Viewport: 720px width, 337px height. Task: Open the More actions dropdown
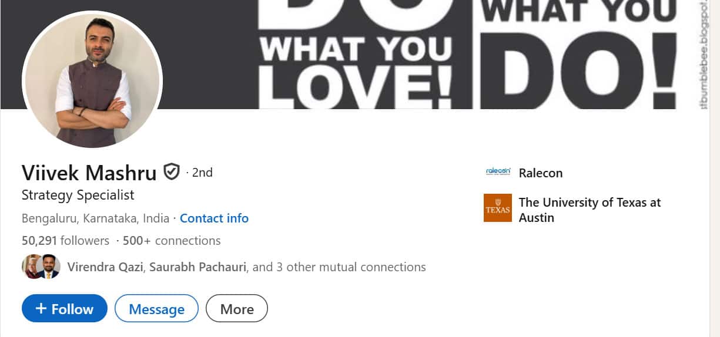click(237, 309)
